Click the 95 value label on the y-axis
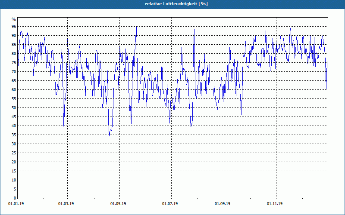345x215 pixels. click(x=13, y=27)
